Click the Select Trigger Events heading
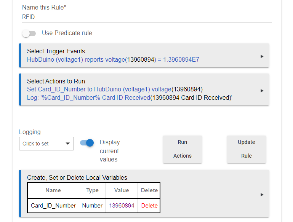 click(56, 51)
